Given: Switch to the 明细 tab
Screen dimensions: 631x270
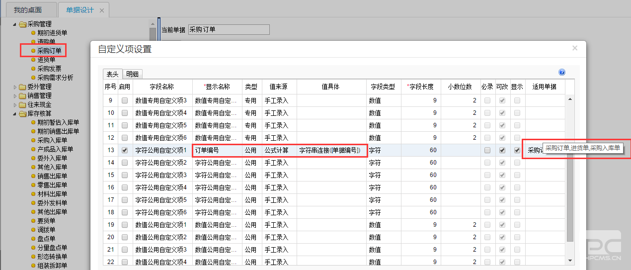Looking at the screenshot, I should tap(132, 74).
